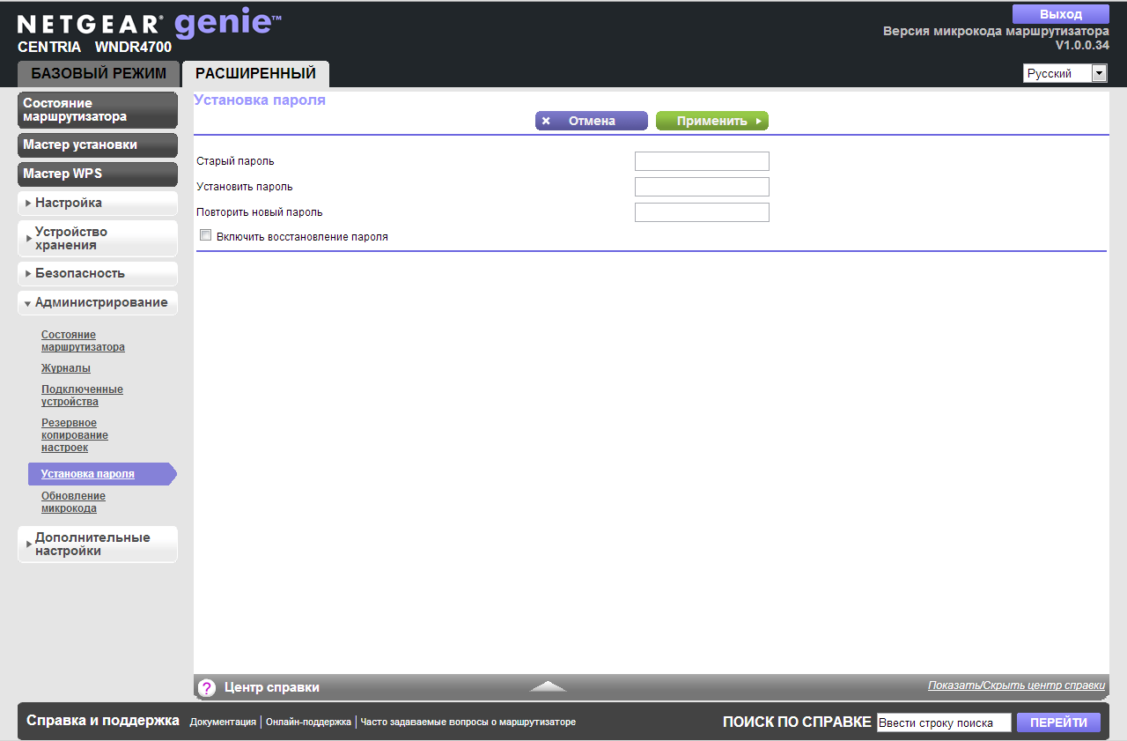Log out with the Выход button
The width and height of the screenshot is (1127, 741).
pos(1060,14)
